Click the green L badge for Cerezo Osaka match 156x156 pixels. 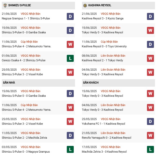(x=70, y=58)
